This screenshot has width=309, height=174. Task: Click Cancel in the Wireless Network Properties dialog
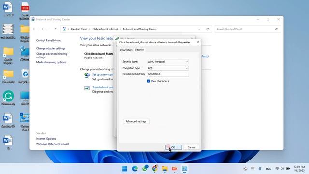click(x=191, y=147)
